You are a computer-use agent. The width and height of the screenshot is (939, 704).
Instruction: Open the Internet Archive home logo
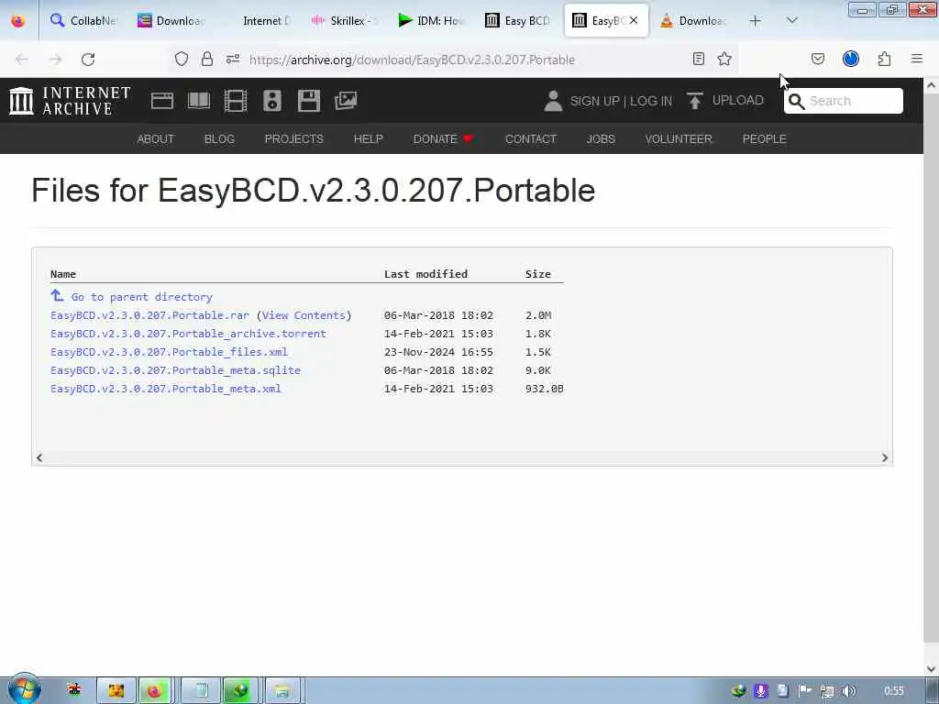[x=70, y=101]
